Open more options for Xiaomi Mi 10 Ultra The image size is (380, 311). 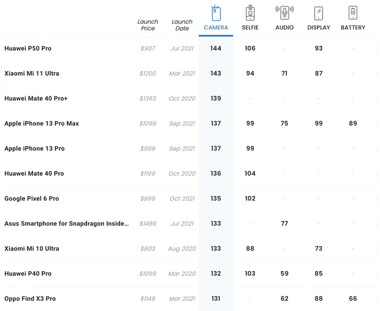click(x=377, y=249)
